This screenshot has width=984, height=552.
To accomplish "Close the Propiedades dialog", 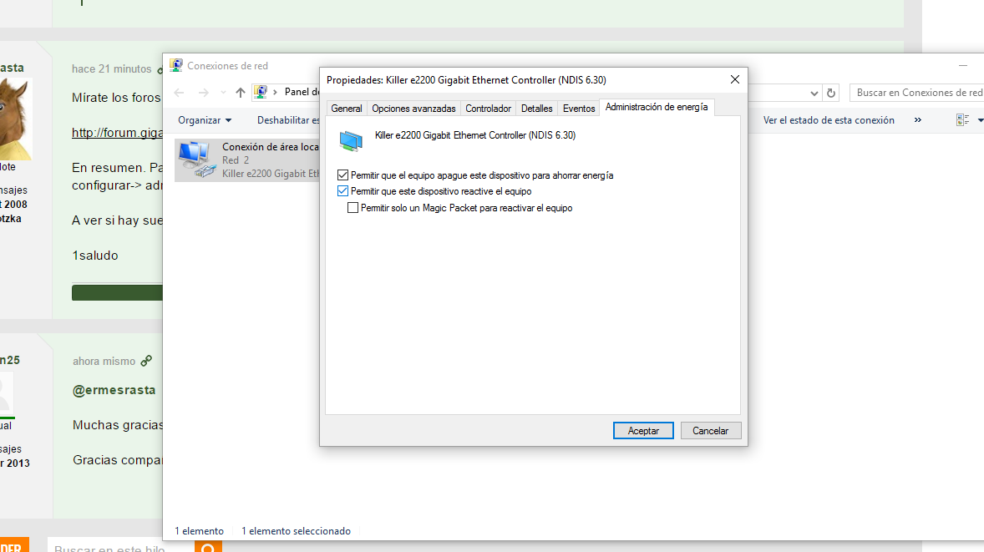I will [735, 79].
